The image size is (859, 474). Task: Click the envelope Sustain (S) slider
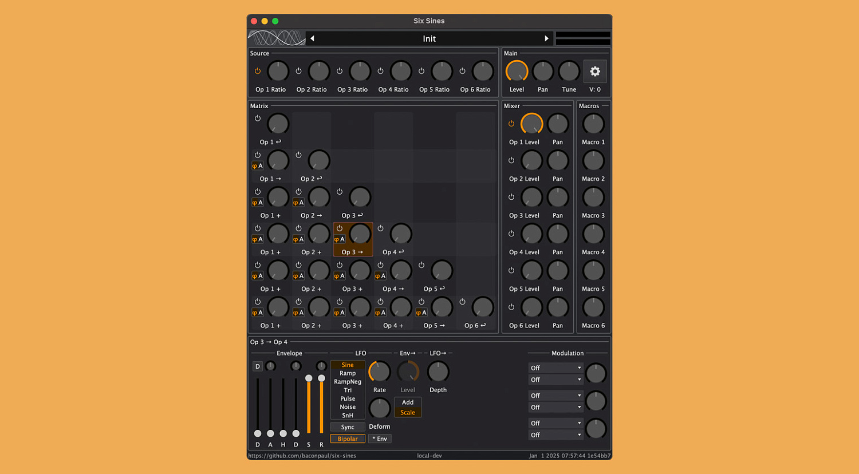coord(309,405)
